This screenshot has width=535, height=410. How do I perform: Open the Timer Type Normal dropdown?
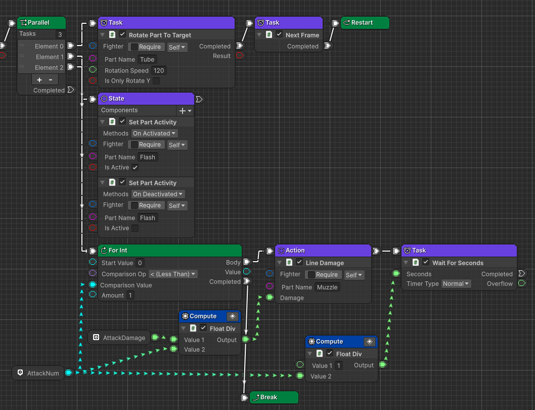coord(456,284)
